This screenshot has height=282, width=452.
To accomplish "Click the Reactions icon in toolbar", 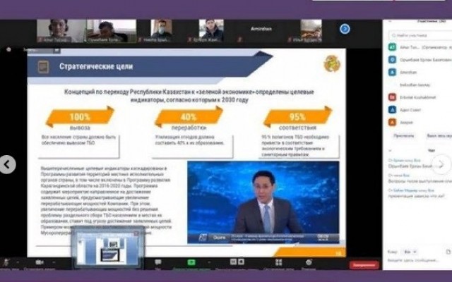I will 309,262.
